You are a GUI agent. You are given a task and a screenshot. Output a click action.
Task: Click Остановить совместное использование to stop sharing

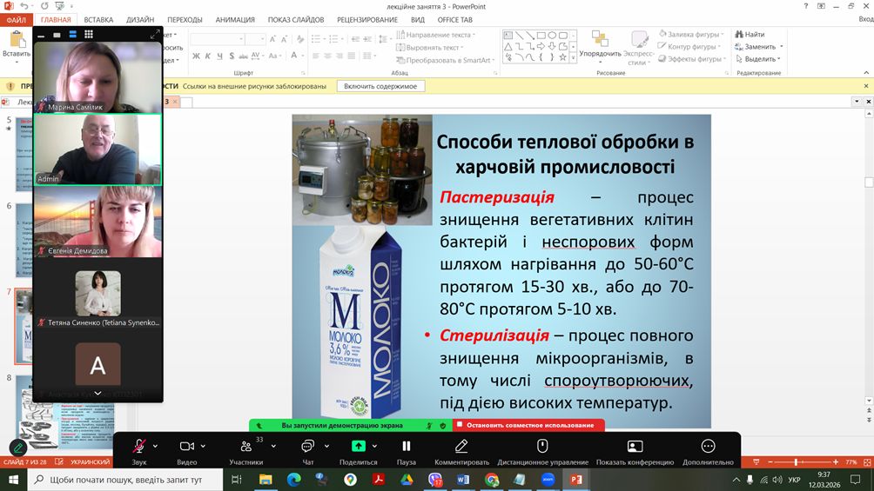[x=529, y=425]
